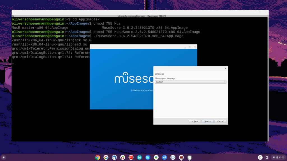The width and height of the screenshot is (287, 161).
Task: Click the 'Choose your language' label
Action: coord(165,78)
